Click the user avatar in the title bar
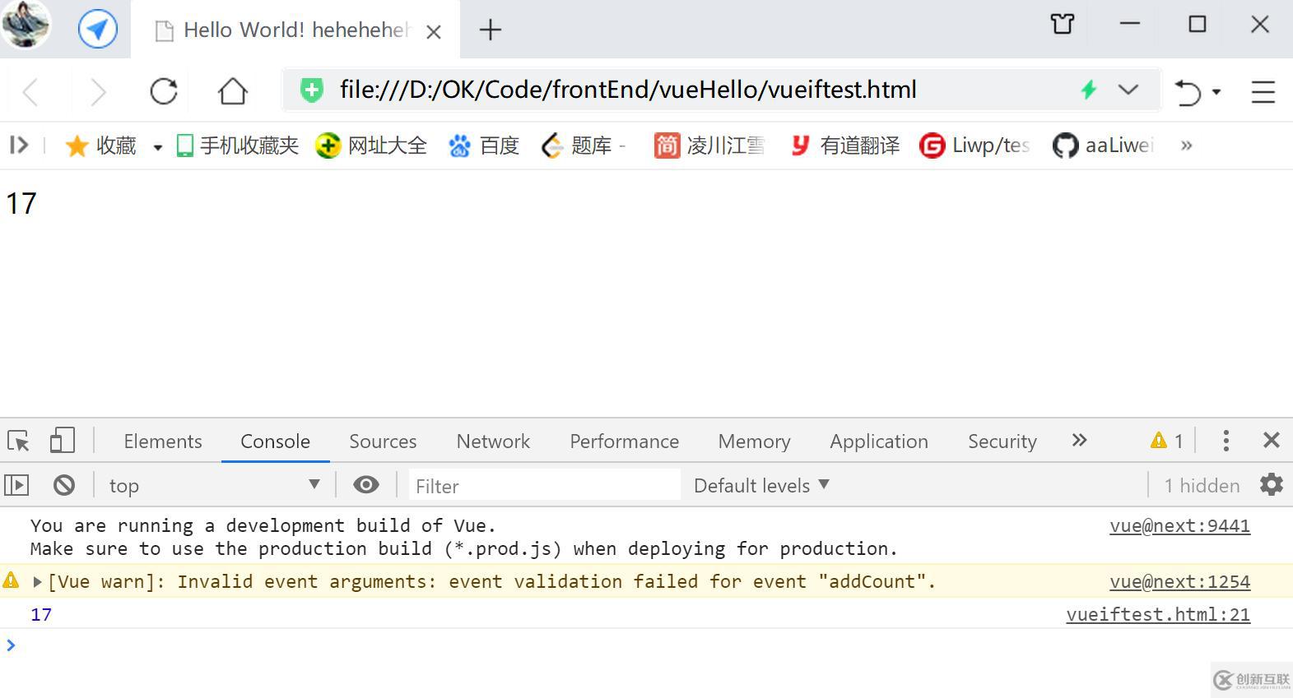This screenshot has width=1293, height=698. [26, 25]
